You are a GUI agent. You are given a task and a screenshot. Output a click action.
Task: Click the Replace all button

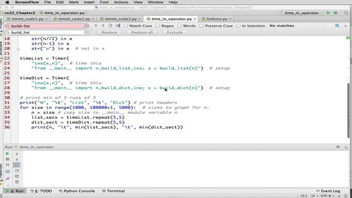coord(142,32)
